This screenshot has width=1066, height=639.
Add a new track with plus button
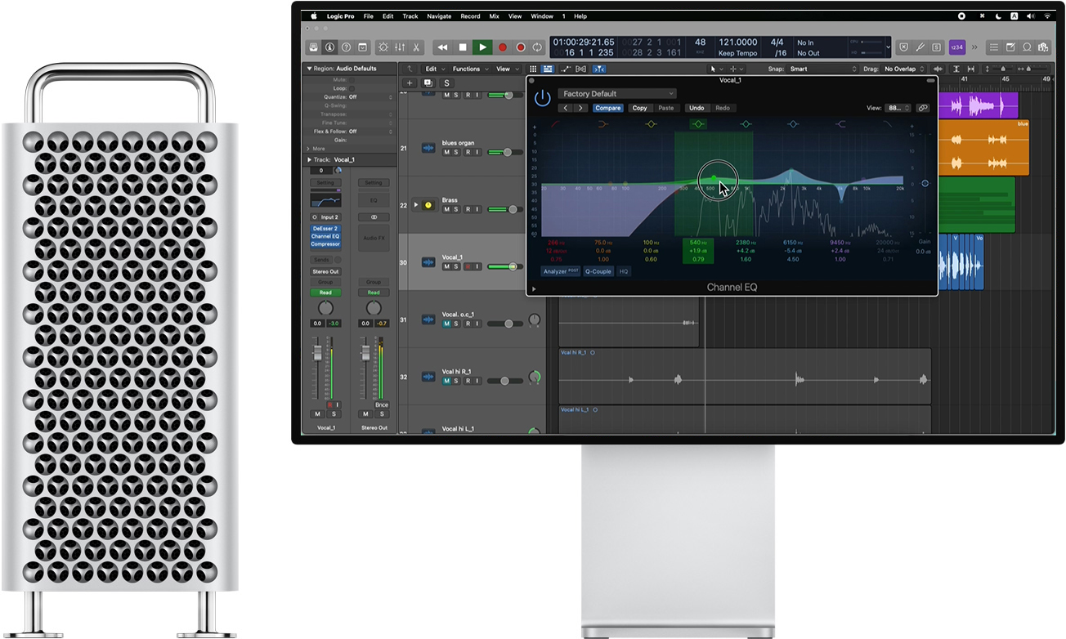point(410,83)
